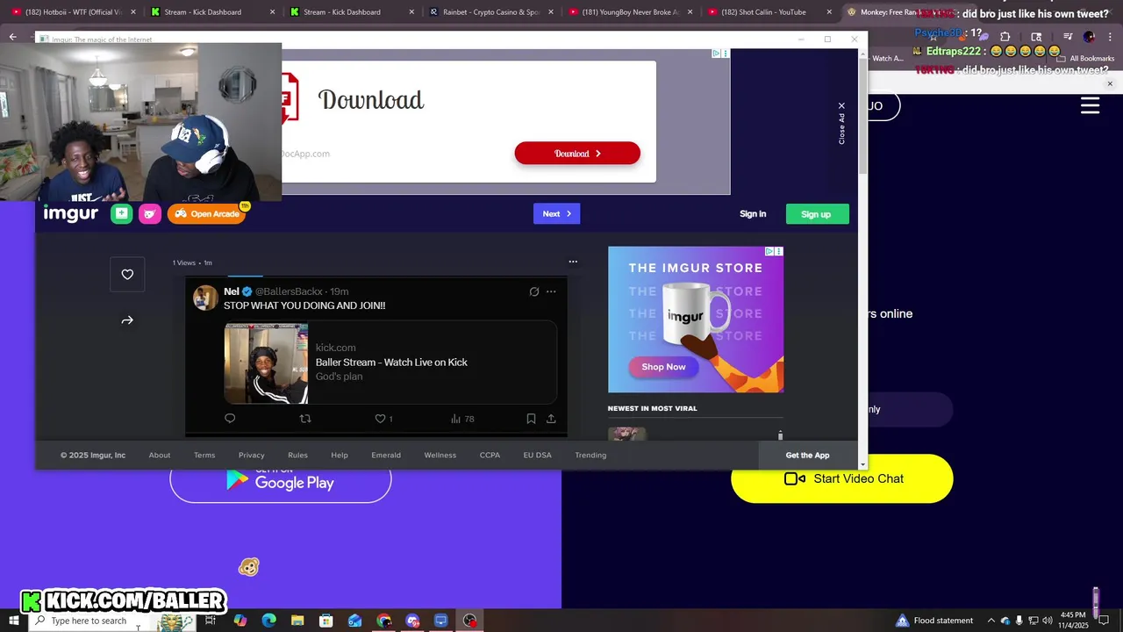The image size is (1123, 632).
Task: Click the red Download button in the ad
Action: tap(577, 154)
